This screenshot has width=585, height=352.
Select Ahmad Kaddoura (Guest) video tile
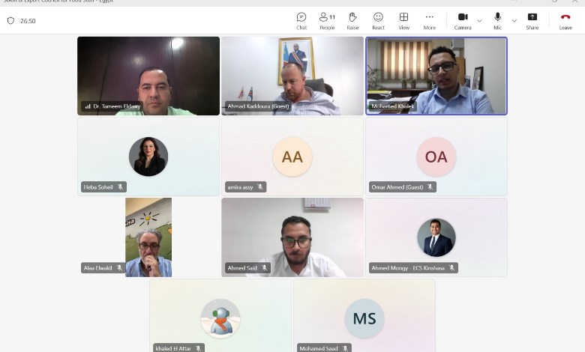(292, 76)
